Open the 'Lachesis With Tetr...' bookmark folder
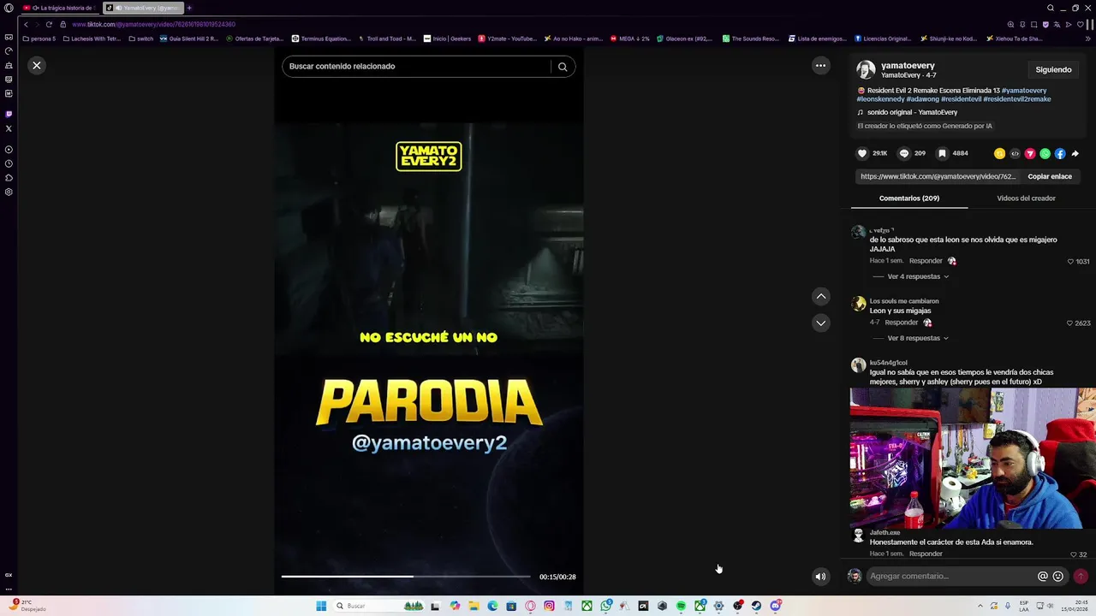Screen dimensions: 1096x616 coord(92,38)
